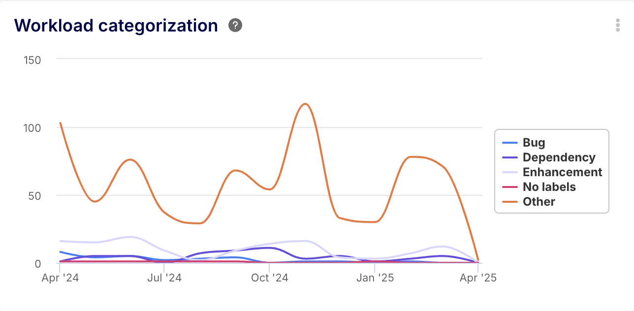Click the pink No labels legend marker
Screen dimensions: 634x311
coord(510,187)
